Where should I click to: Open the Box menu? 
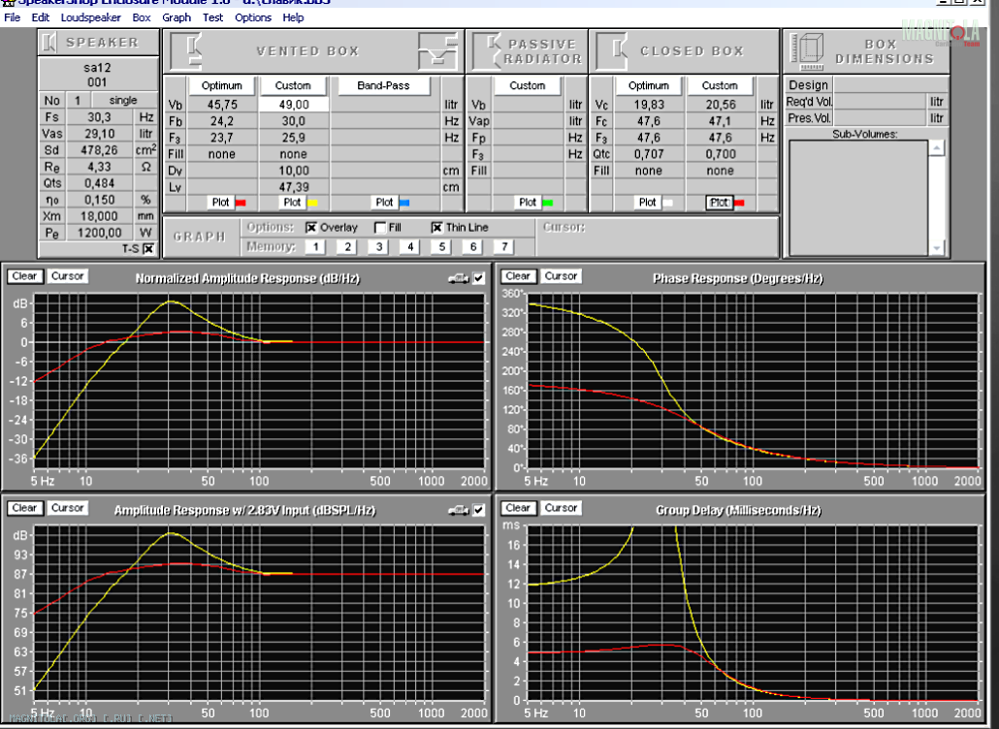tap(142, 17)
